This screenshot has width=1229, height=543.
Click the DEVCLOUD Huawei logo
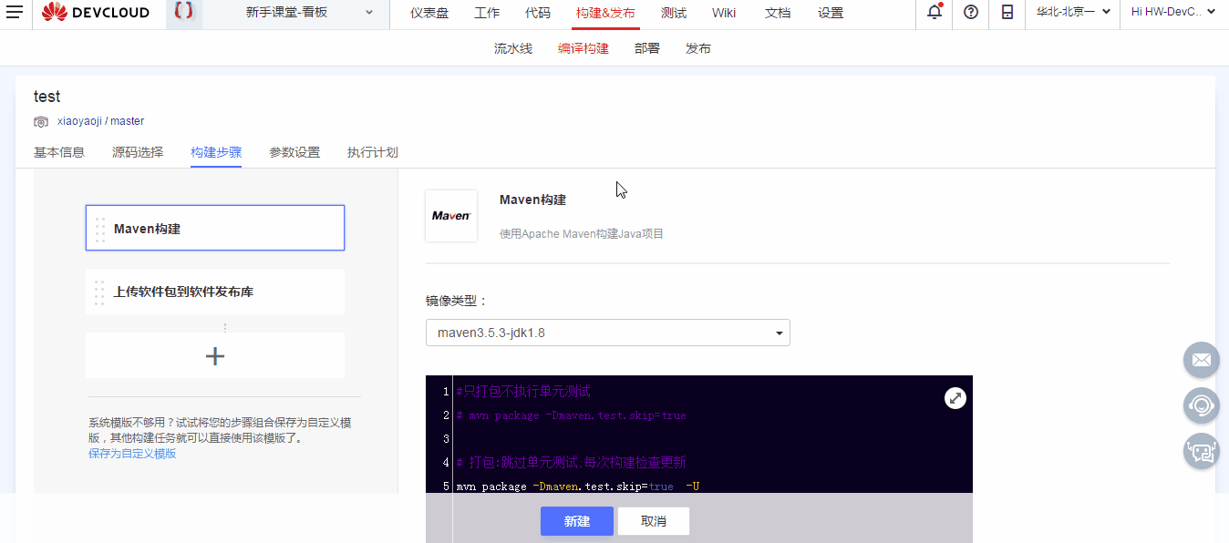[x=96, y=13]
